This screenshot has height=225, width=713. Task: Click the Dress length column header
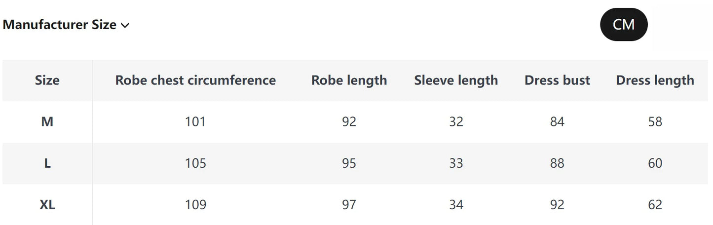(x=655, y=80)
